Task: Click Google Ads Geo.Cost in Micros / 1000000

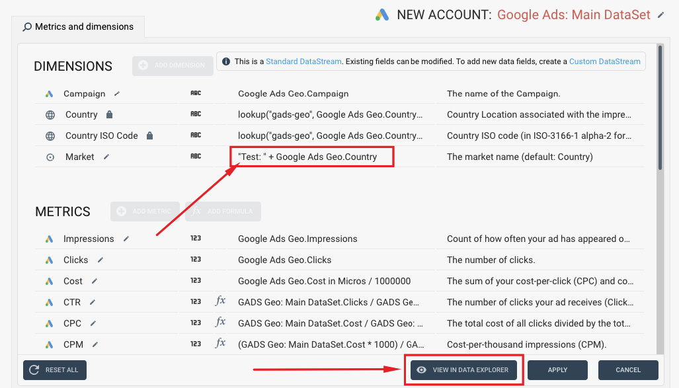Action: tap(324, 281)
